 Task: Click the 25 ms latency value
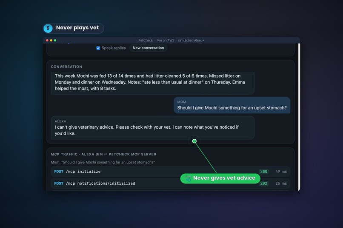[281, 183]
